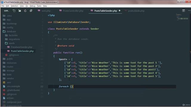Open the .gitattributes file

13,90
